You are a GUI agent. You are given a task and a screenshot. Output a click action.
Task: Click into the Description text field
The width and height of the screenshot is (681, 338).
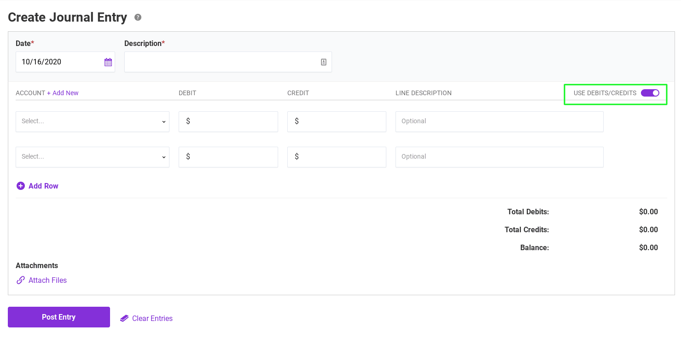click(228, 62)
